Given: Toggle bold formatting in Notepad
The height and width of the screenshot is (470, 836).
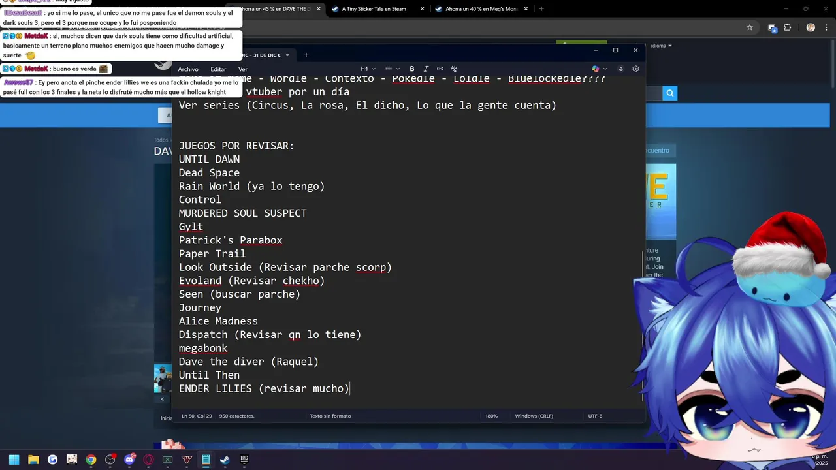Looking at the screenshot, I should (x=412, y=69).
